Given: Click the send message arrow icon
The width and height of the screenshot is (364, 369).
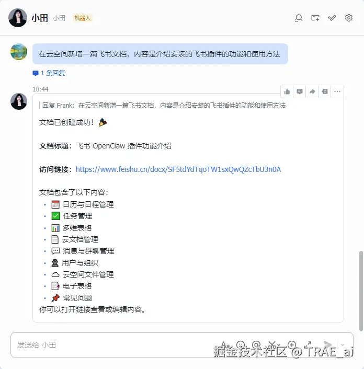Looking at the screenshot, I should (327, 345).
